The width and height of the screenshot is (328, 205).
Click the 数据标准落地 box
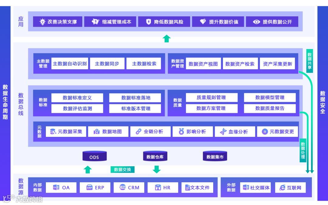point(135,98)
